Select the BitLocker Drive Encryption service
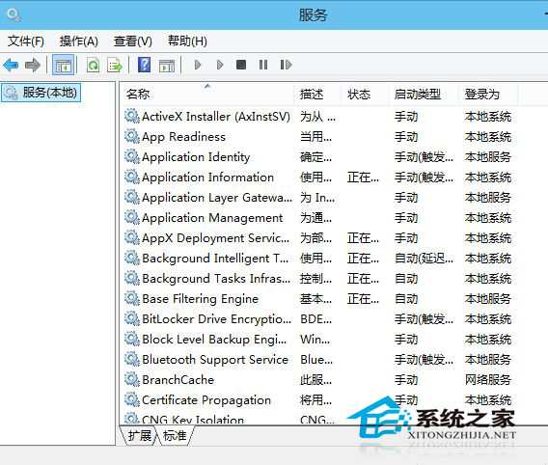The image size is (548, 465). [318, 319]
